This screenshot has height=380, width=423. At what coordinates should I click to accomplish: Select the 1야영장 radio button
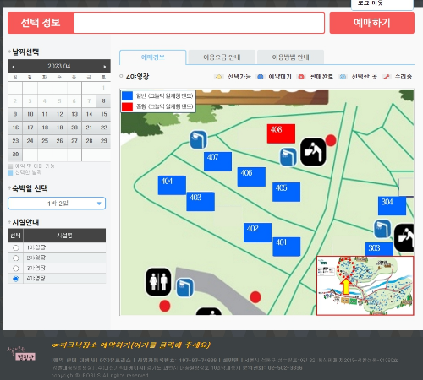pyautogui.click(x=16, y=247)
